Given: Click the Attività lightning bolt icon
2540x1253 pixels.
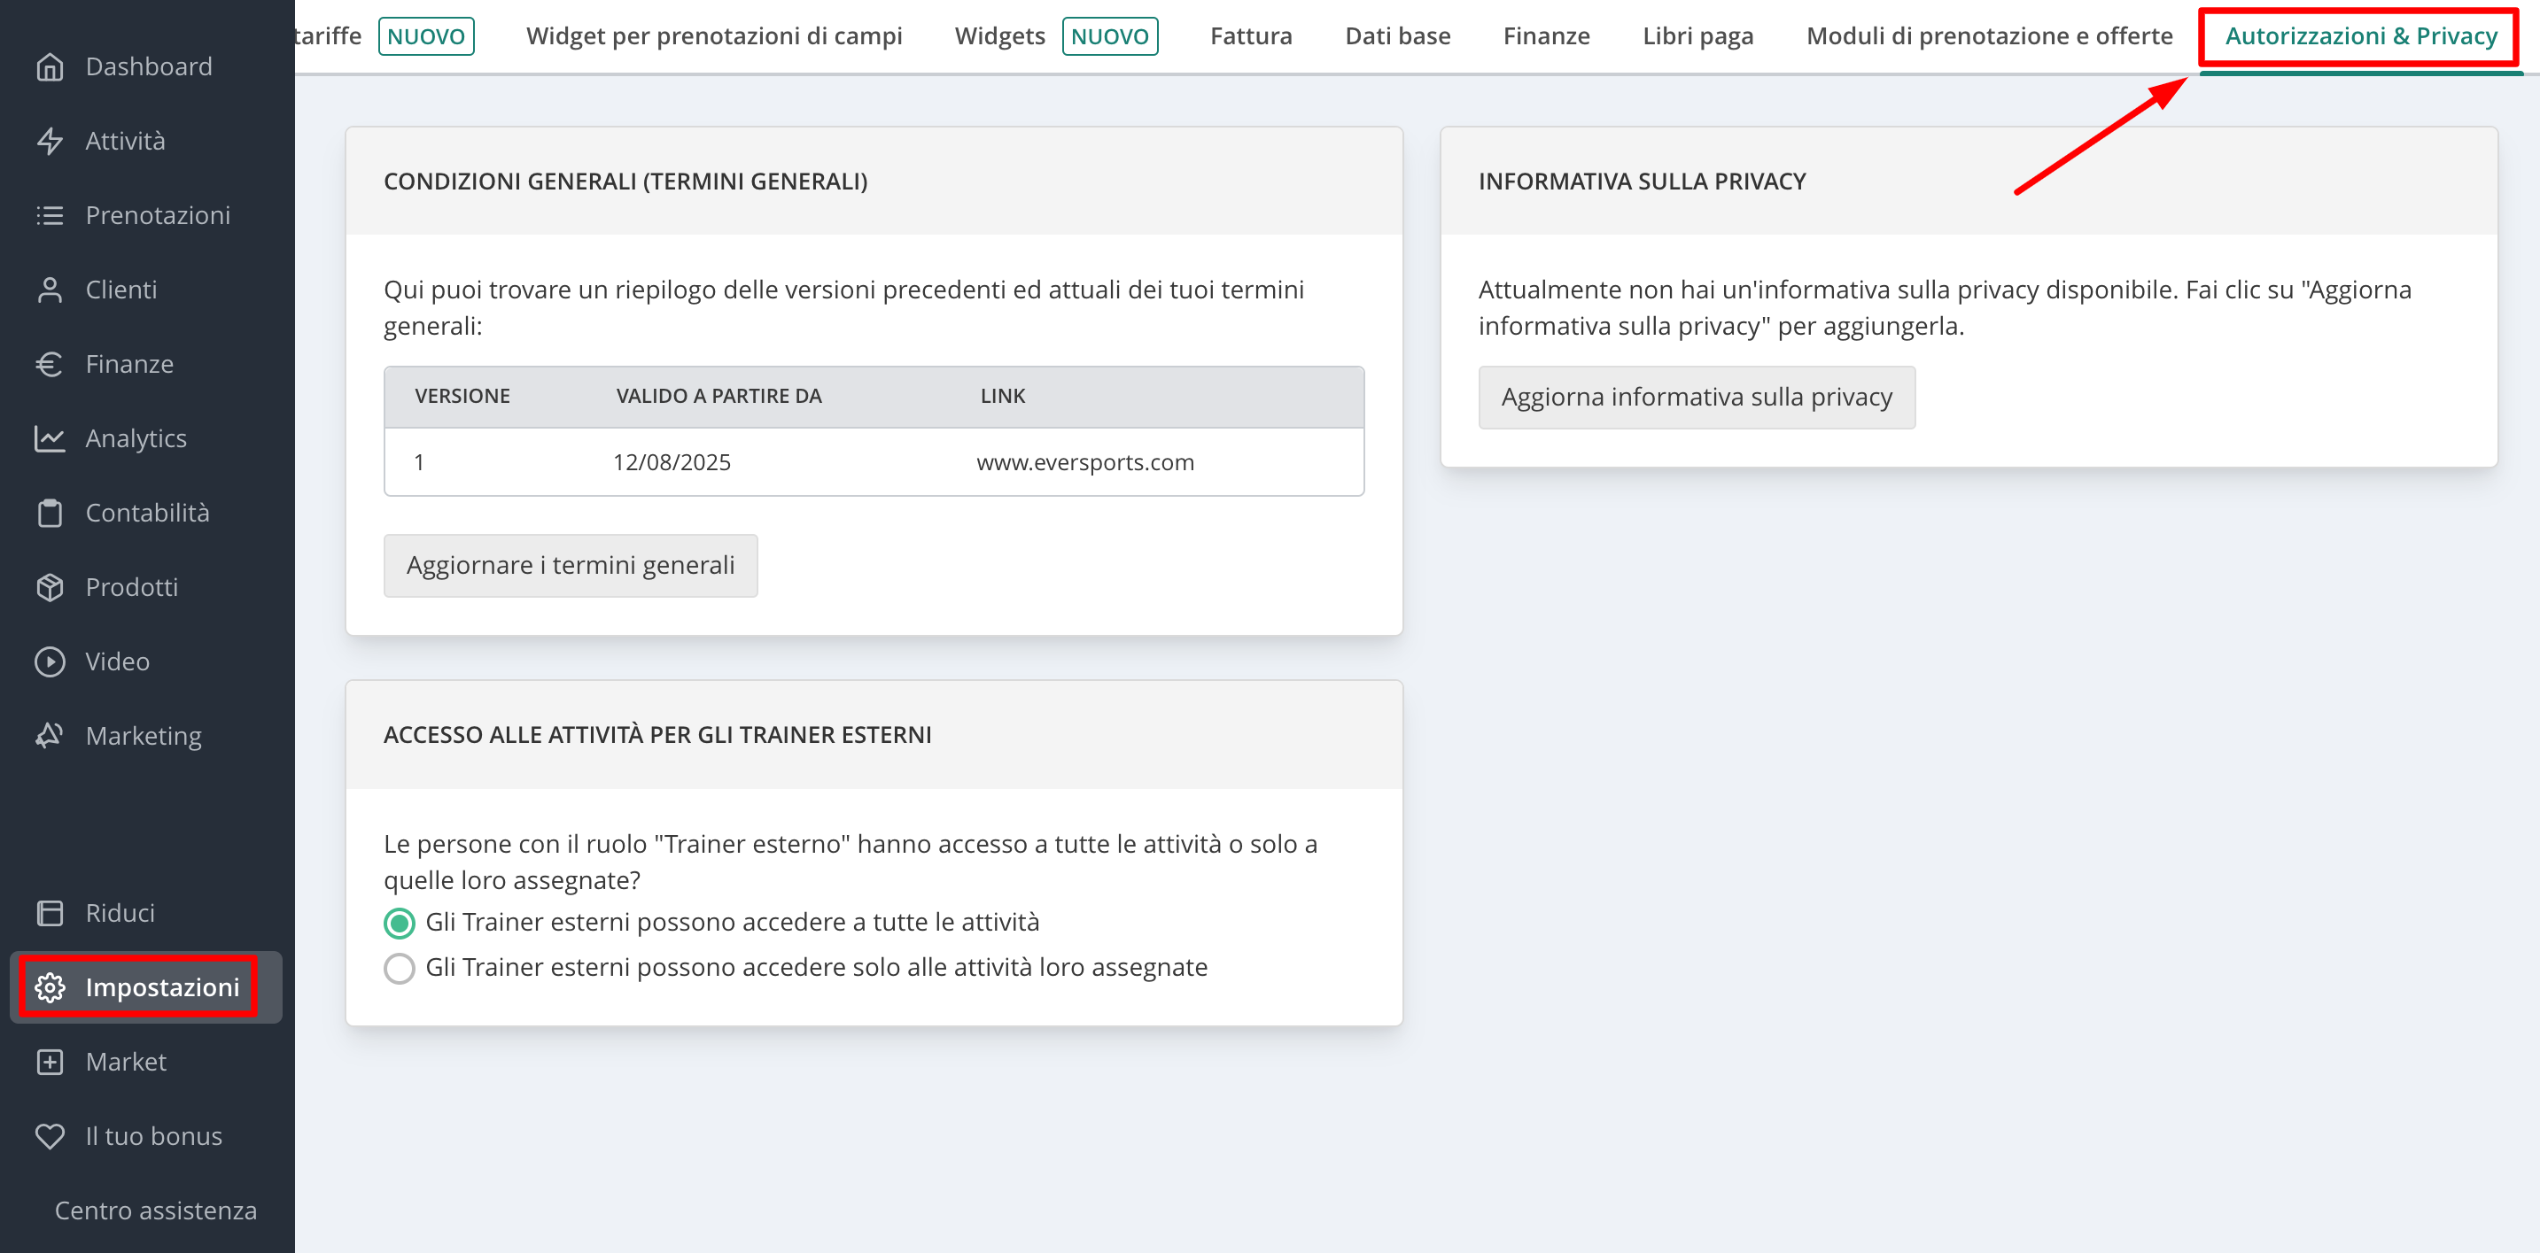Looking at the screenshot, I should 50,141.
